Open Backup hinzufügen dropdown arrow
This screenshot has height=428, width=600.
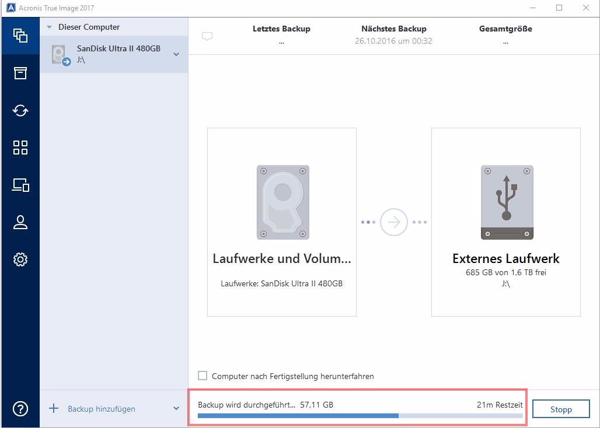[176, 409]
